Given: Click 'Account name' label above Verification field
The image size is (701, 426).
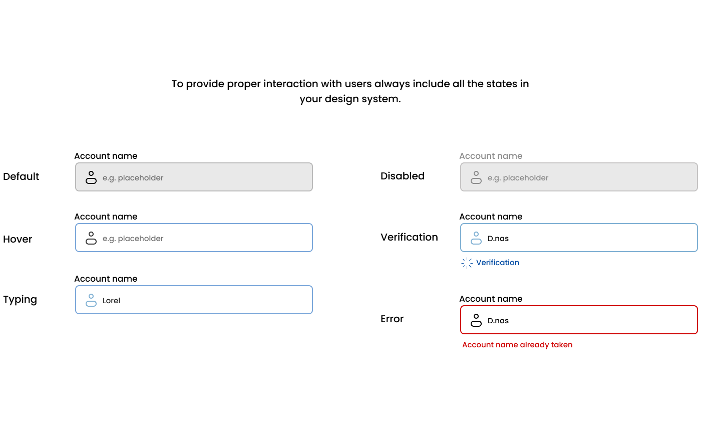Looking at the screenshot, I should tap(491, 217).
